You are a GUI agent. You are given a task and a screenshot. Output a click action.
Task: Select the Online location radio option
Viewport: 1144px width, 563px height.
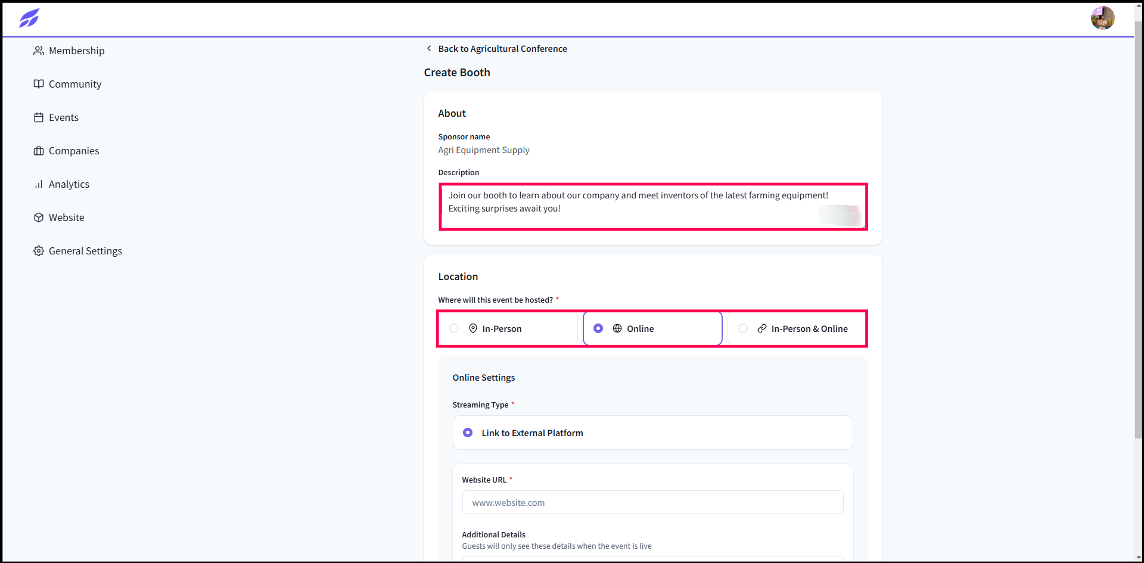652,328
